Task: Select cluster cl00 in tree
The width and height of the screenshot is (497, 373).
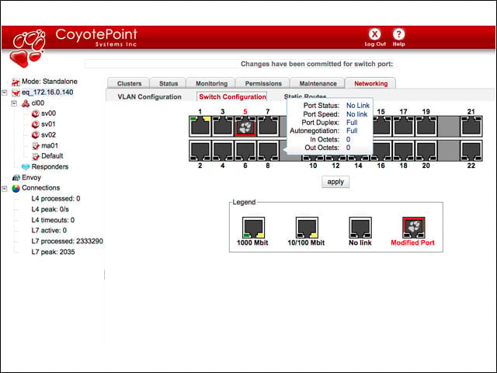Action: click(38, 103)
